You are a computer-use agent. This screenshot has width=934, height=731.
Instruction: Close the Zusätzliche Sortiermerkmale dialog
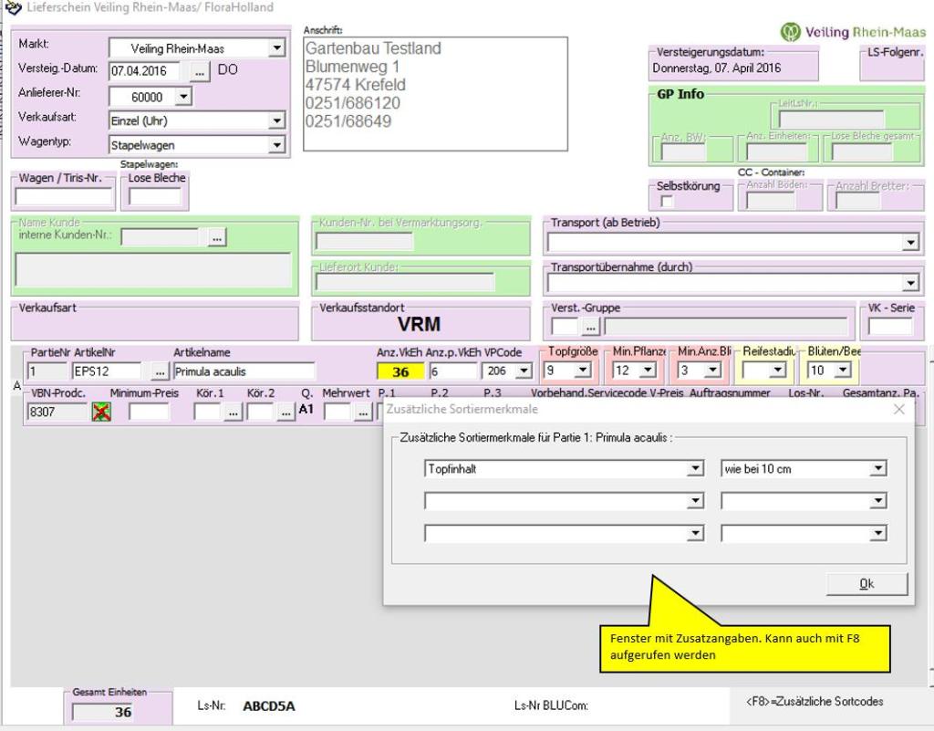coord(899,410)
